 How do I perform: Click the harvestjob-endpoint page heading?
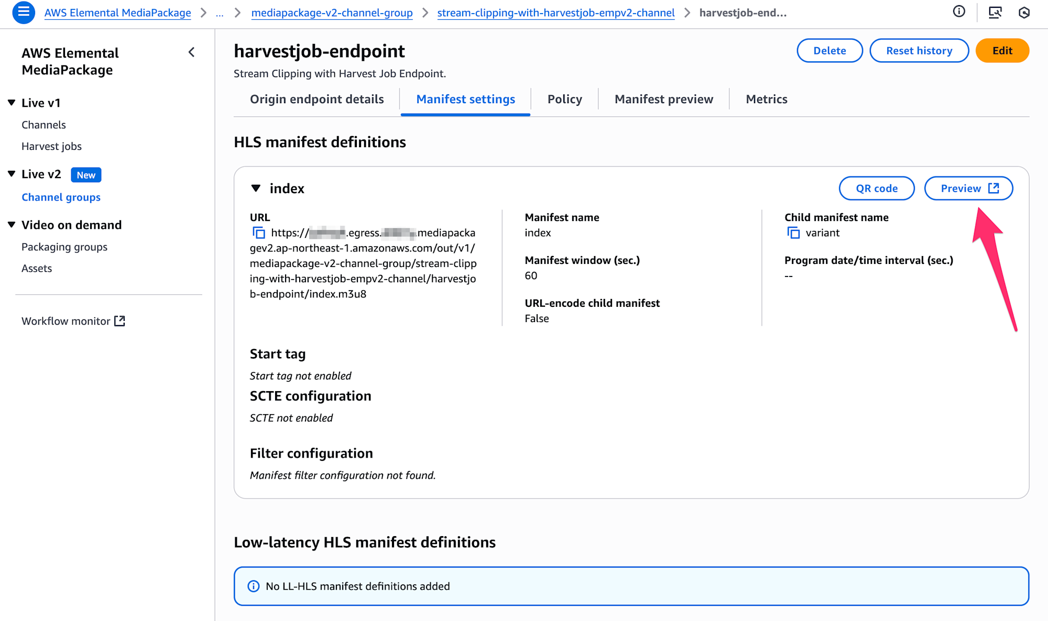pos(319,51)
